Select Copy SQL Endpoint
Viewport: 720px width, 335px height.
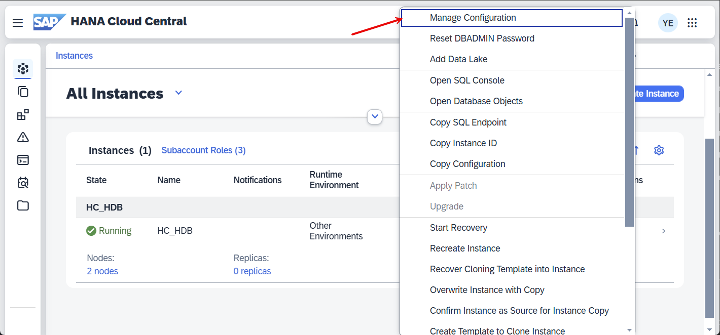pos(512,122)
